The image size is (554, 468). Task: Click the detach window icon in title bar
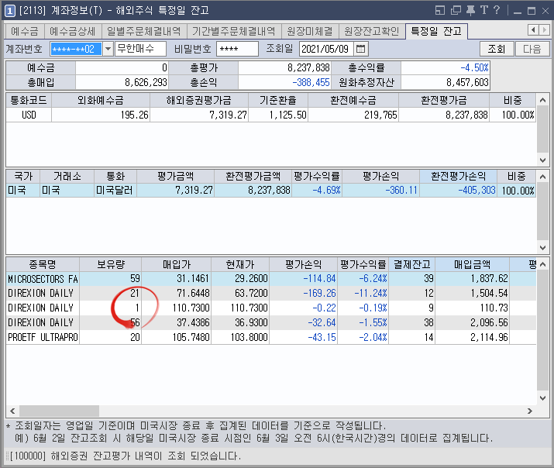(x=440, y=10)
